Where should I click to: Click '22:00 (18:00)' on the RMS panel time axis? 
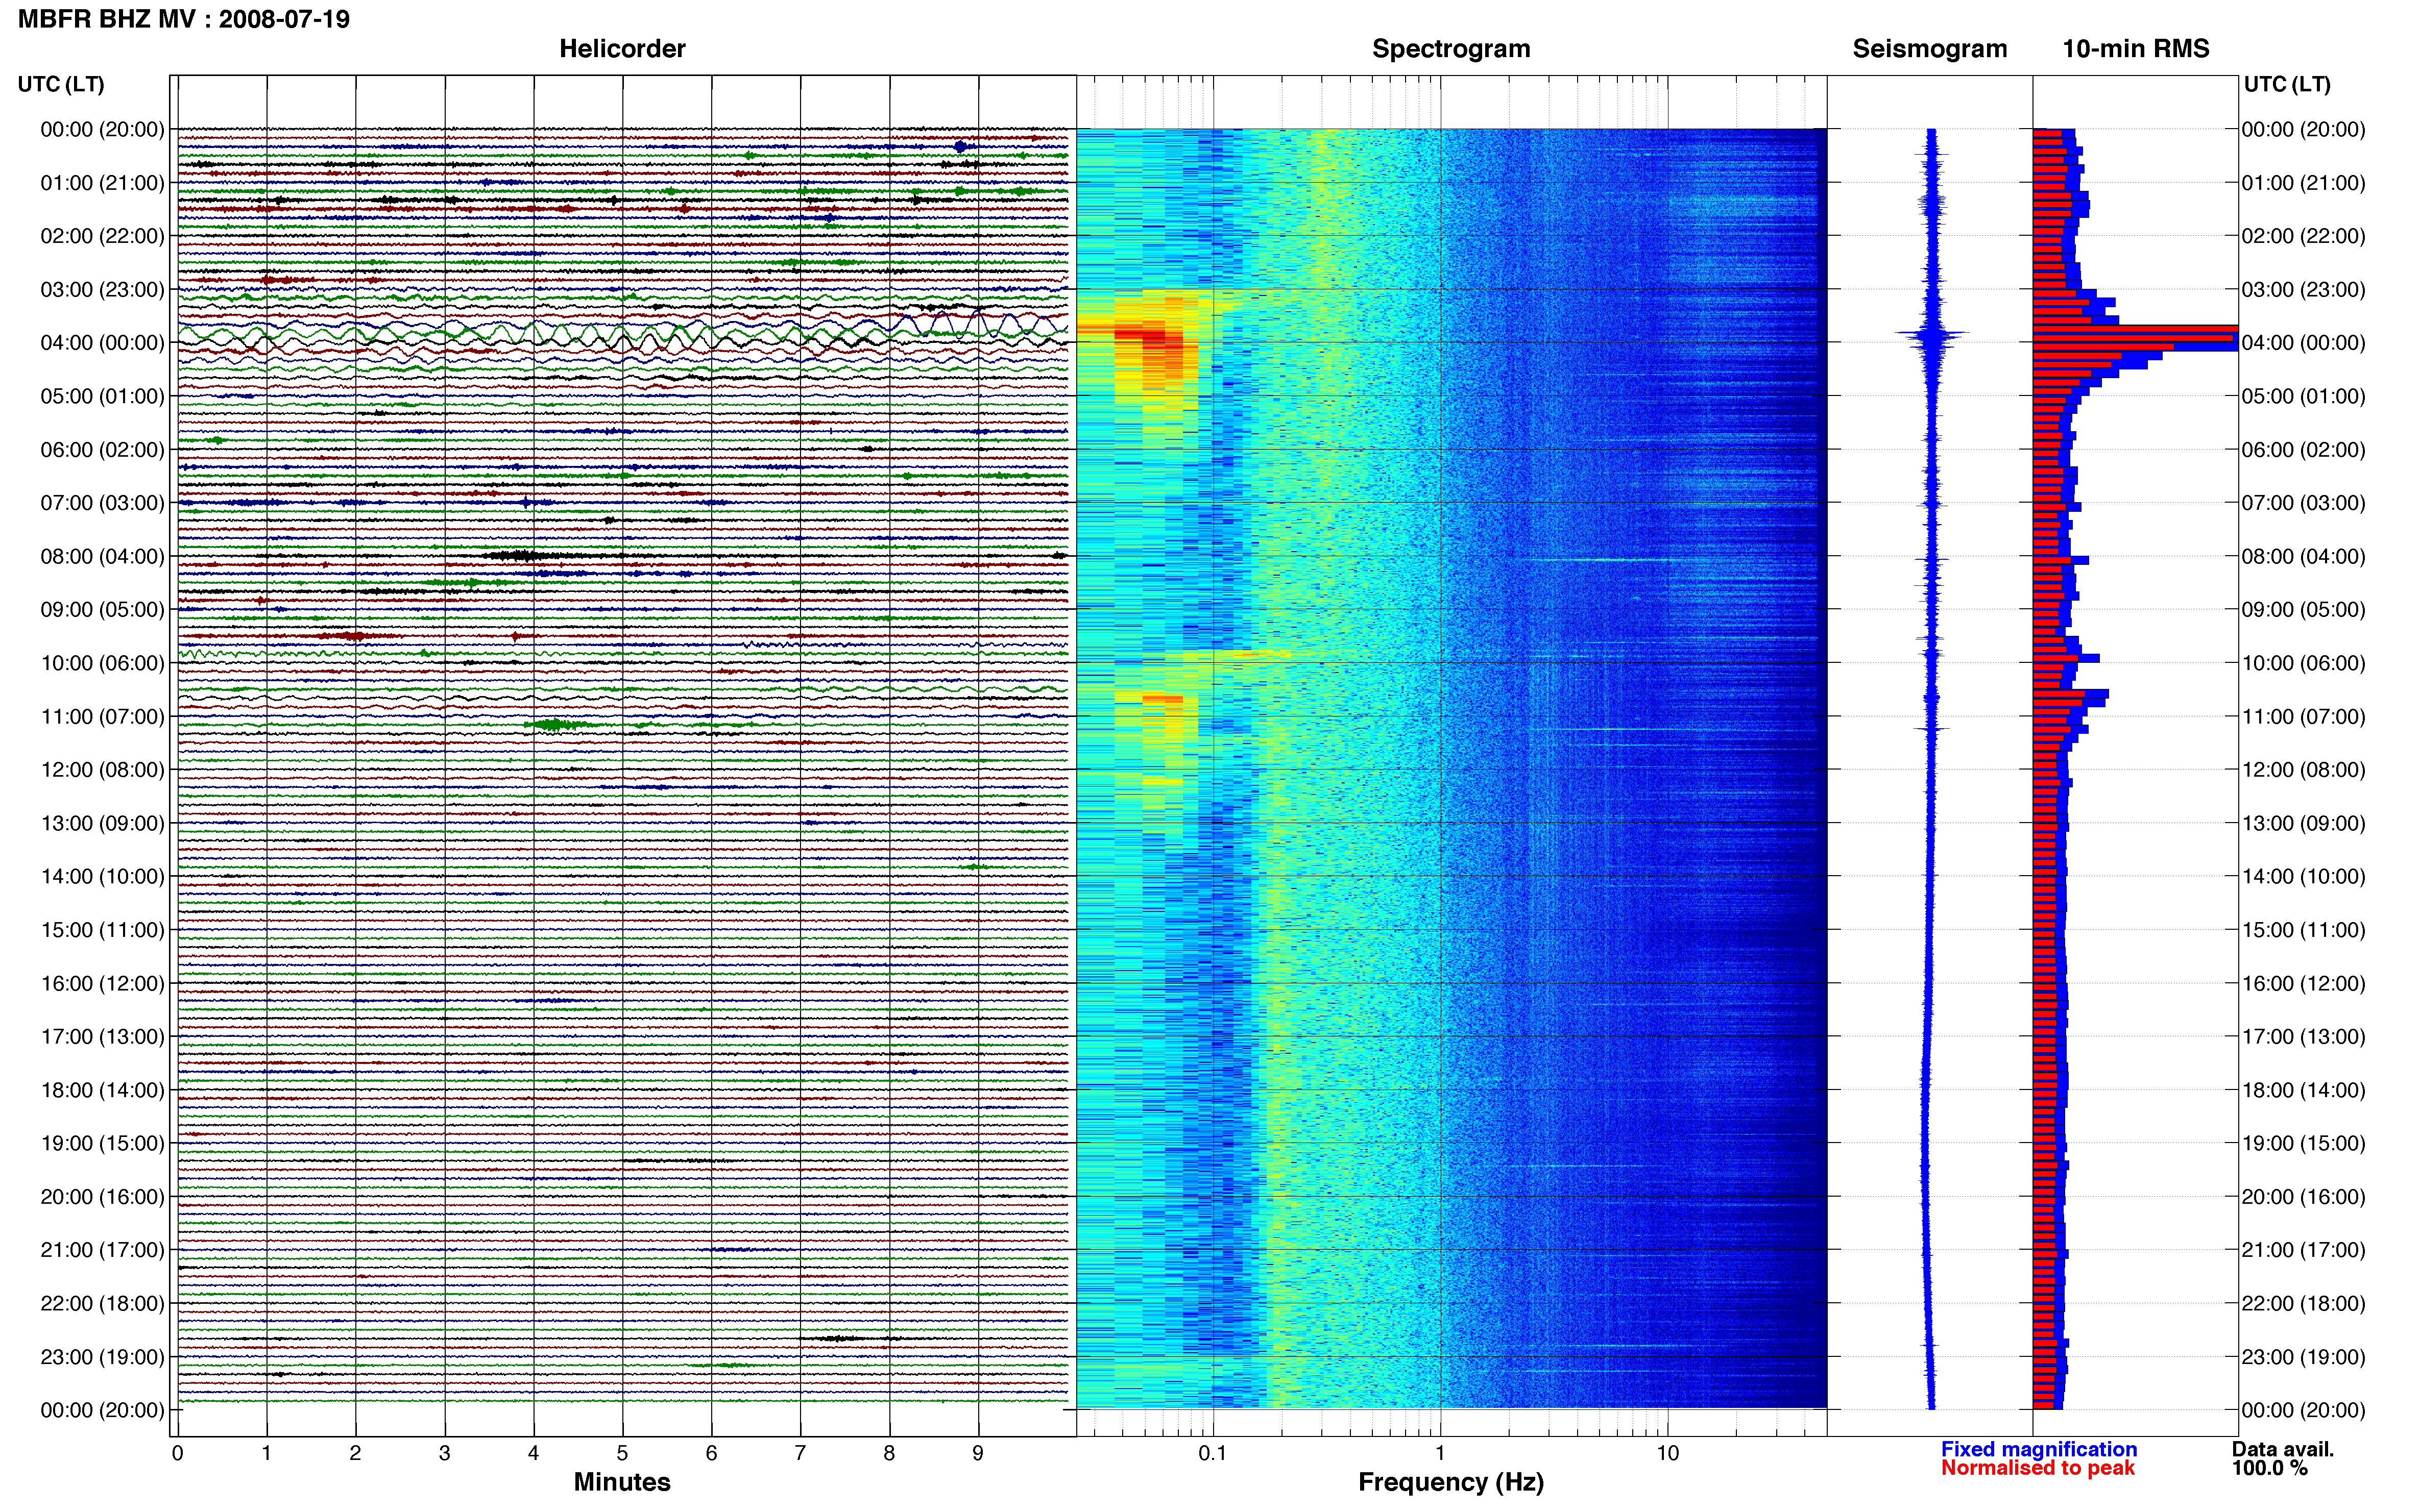(x=2304, y=1304)
